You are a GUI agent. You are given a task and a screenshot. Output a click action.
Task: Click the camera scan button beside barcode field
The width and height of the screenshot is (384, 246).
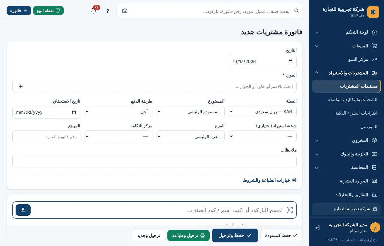tap(23, 210)
